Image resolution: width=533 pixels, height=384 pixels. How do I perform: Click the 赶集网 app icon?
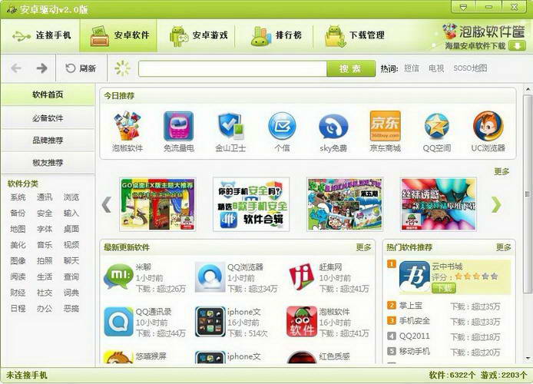tap(301, 277)
